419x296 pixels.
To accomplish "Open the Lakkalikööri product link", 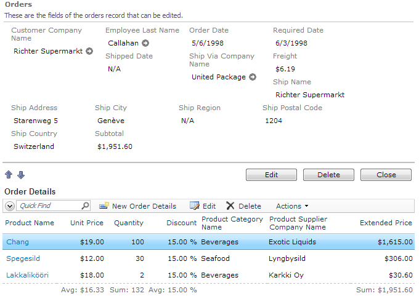I will pos(27,276).
